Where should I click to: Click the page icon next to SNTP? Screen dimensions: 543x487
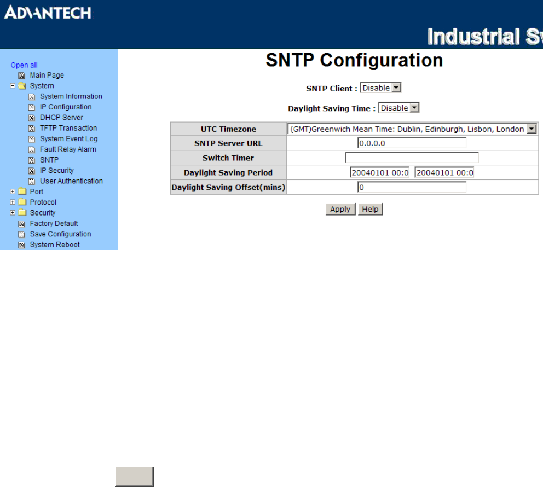point(32,160)
